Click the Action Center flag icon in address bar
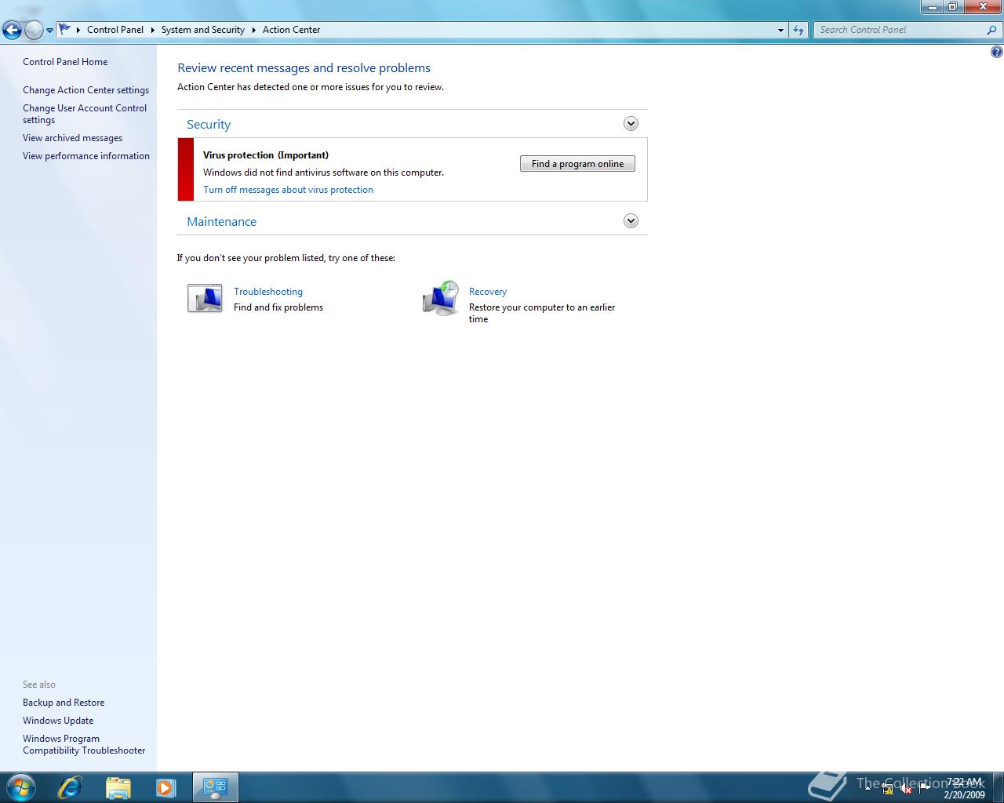Screen dimensions: 1004x803 [x=65, y=30]
